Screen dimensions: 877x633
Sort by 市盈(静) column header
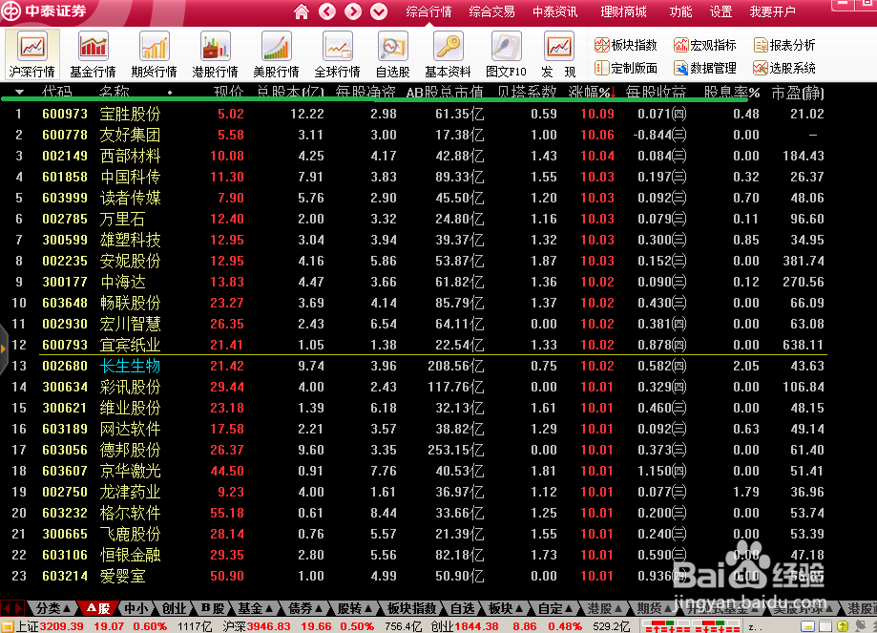pyautogui.click(x=798, y=93)
